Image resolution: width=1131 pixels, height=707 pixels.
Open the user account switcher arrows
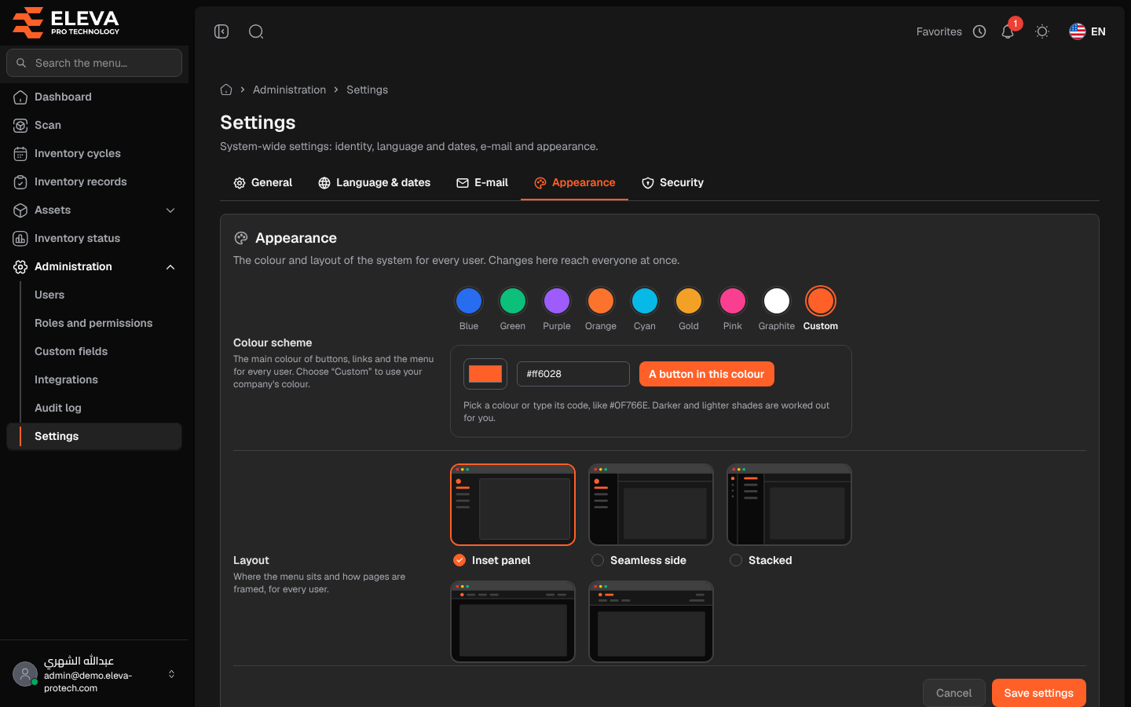pos(171,674)
